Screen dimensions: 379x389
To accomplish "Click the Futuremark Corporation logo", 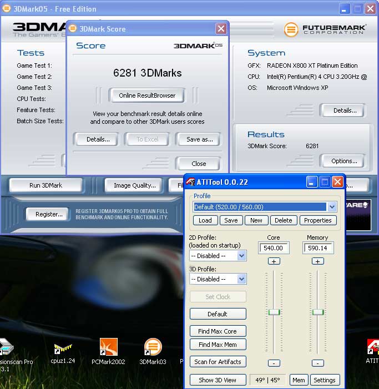I will pos(325,29).
